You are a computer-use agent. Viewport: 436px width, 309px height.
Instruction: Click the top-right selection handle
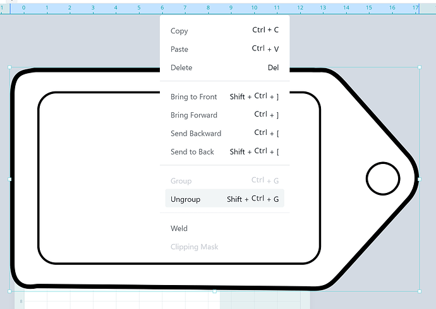420,66
